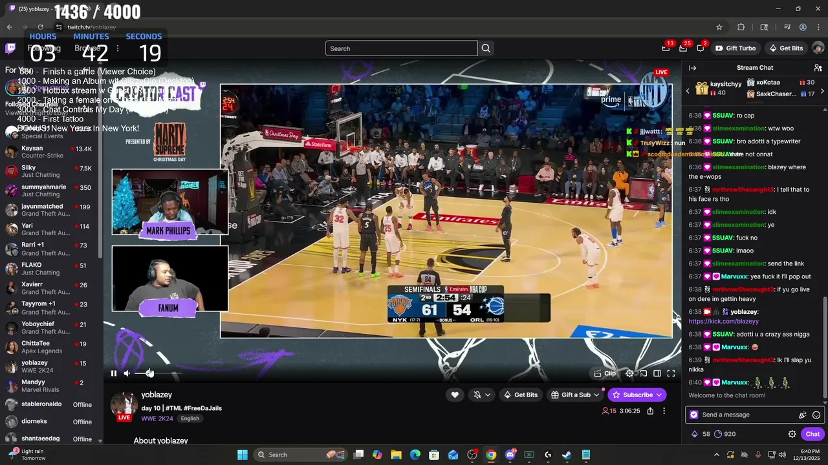Pause the stream video
This screenshot has width=828, height=465.
[x=114, y=373]
